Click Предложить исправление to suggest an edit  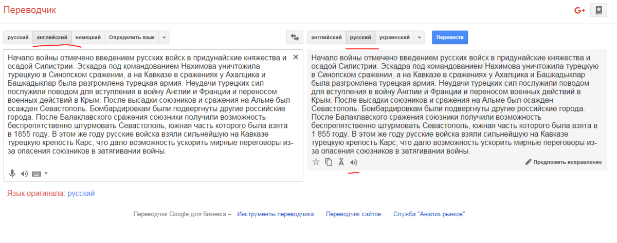click(x=563, y=162)
